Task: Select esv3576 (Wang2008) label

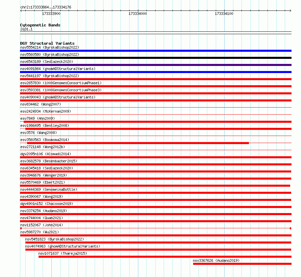Action: coord(39,133)
